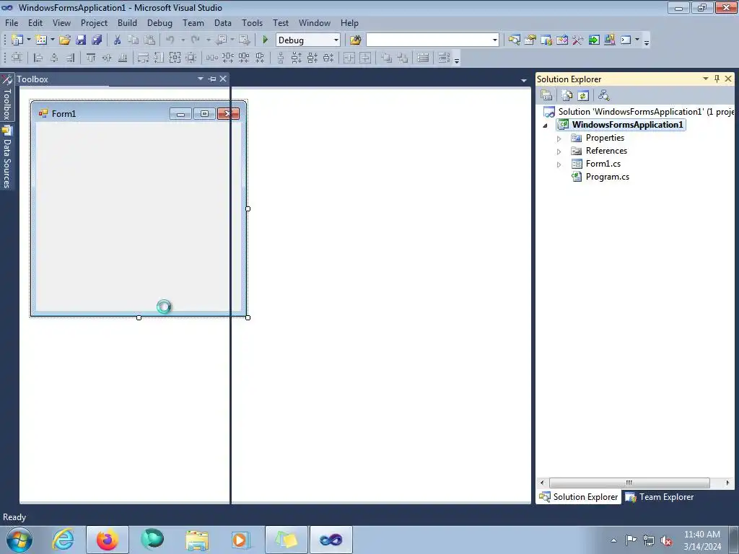Open the Windows Start button
739x554 pixels.
[19, 540]
